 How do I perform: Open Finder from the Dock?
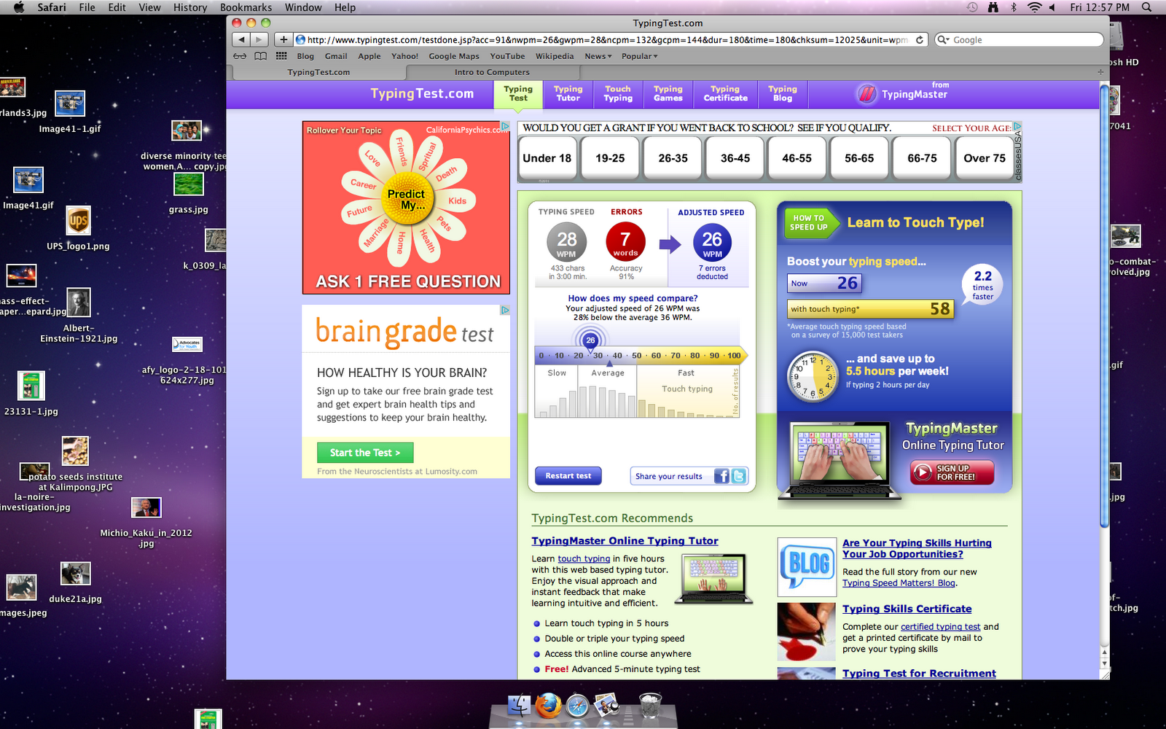[519, 705]
